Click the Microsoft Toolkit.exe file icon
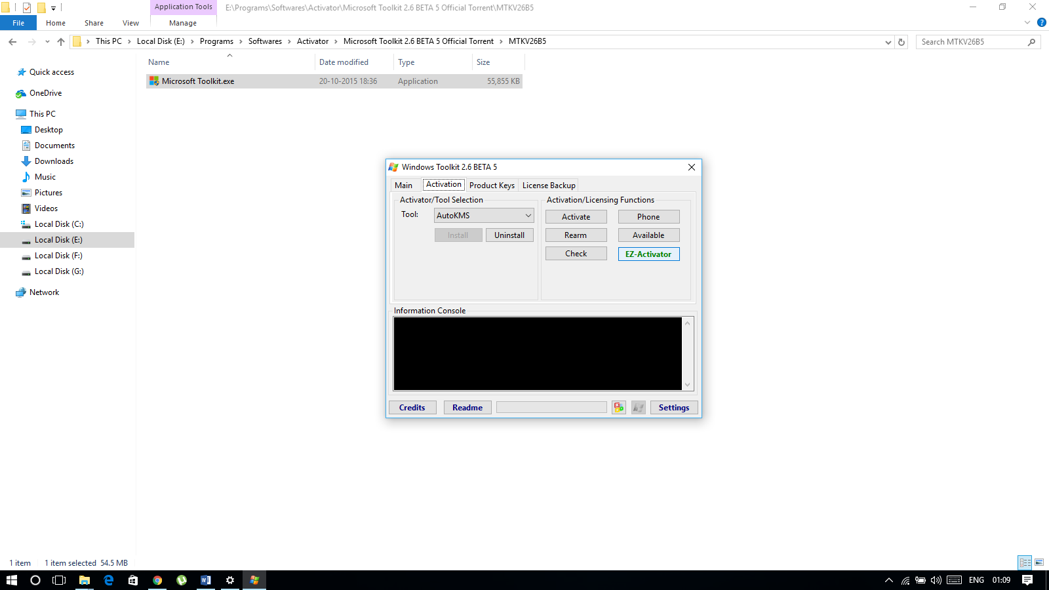 point(154,81)
